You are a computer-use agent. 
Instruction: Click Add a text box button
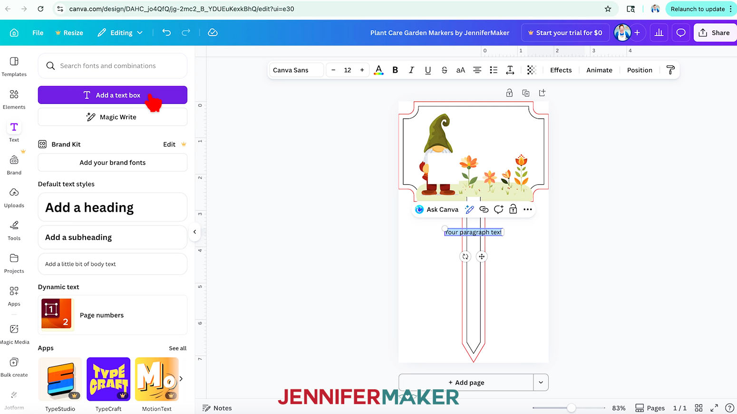click(x=113, y=95)
